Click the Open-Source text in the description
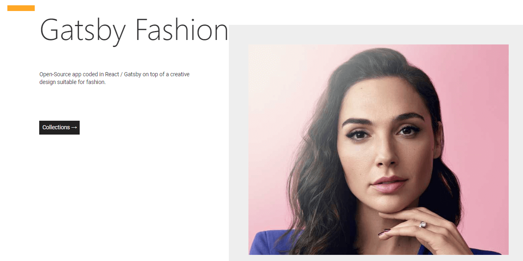 point(55,74)
